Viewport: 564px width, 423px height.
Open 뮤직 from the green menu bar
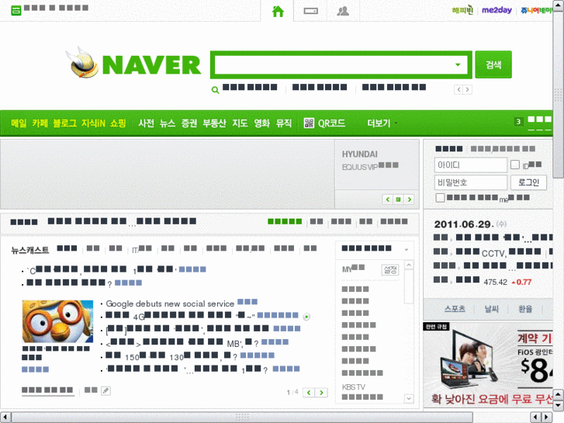click(284, 123)
